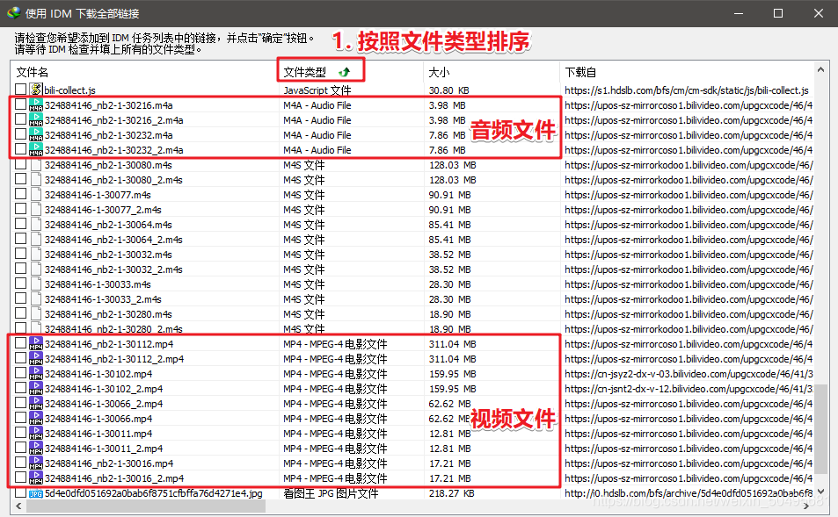838x517 pixels.
Task: Click the vertical scrollbar up arrow
Action: (x=820, y=69)
